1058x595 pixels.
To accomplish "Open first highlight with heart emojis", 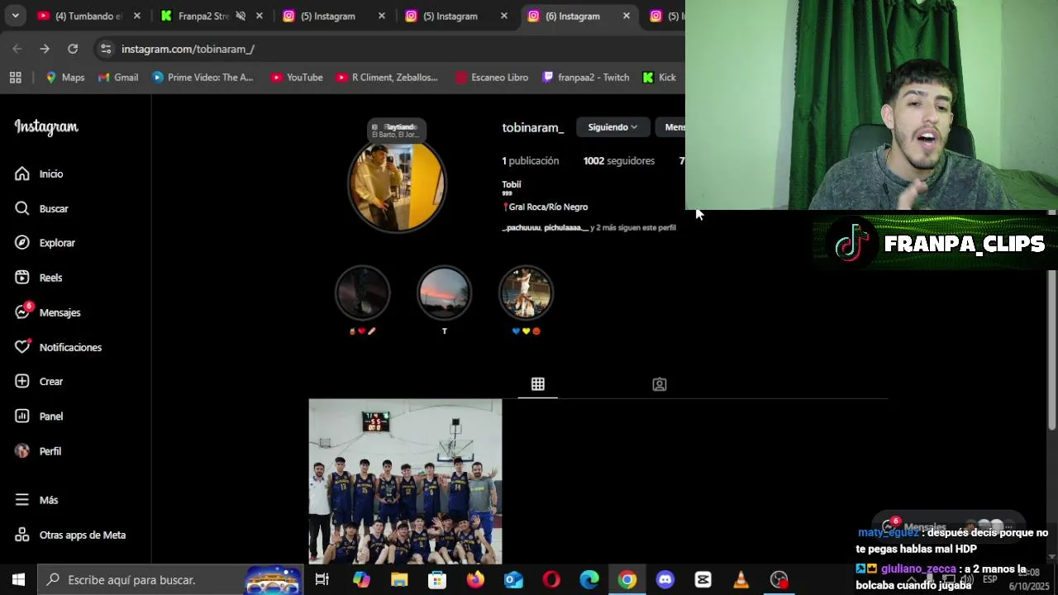I will [363, 293].
